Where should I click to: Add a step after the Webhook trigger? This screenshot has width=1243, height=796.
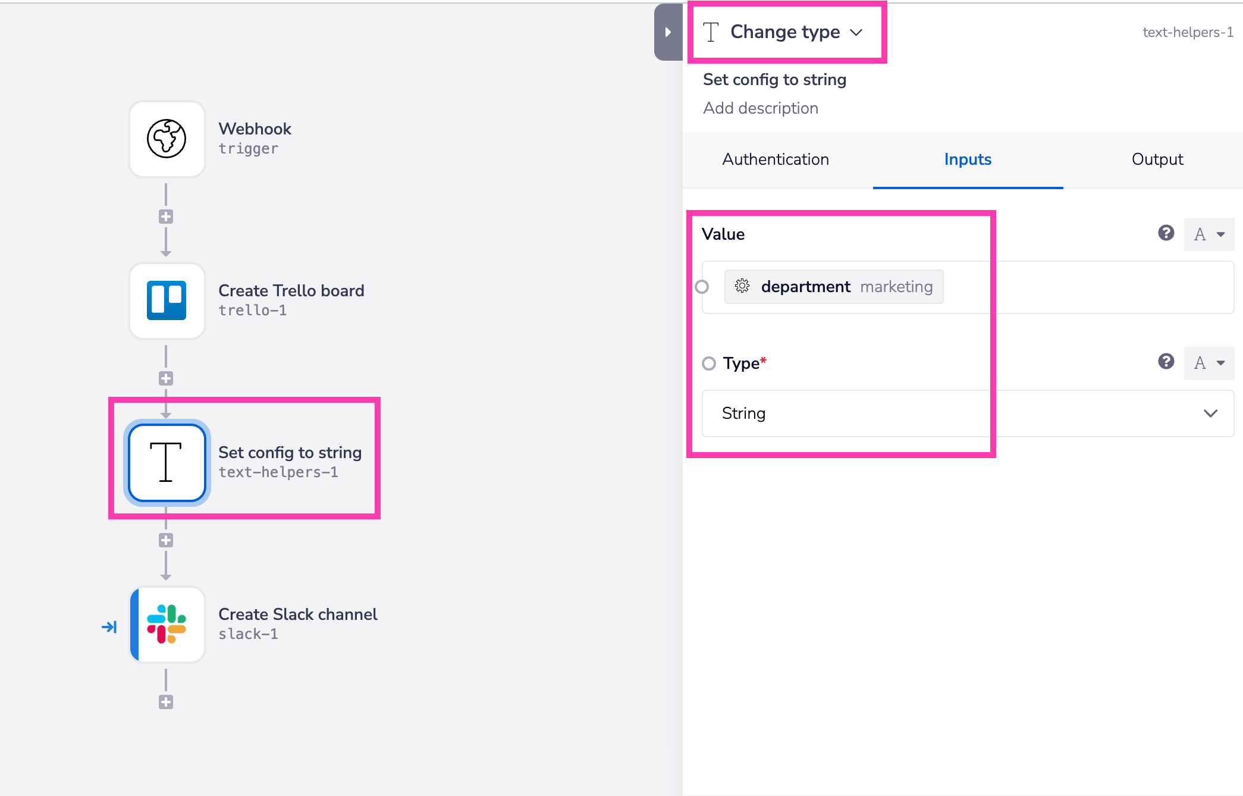coord(166,217)
